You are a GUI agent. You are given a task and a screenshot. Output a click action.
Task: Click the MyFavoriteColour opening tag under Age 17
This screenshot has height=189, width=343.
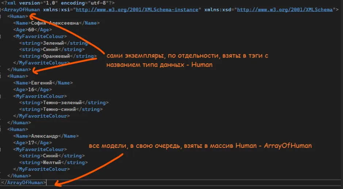40,149
